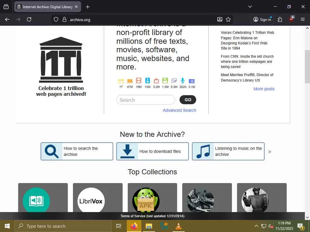Open the Firefox View icon left of tabs
The height and width of the screenshot is (232, 310).
pyautogui.click(x=6, y=7)
